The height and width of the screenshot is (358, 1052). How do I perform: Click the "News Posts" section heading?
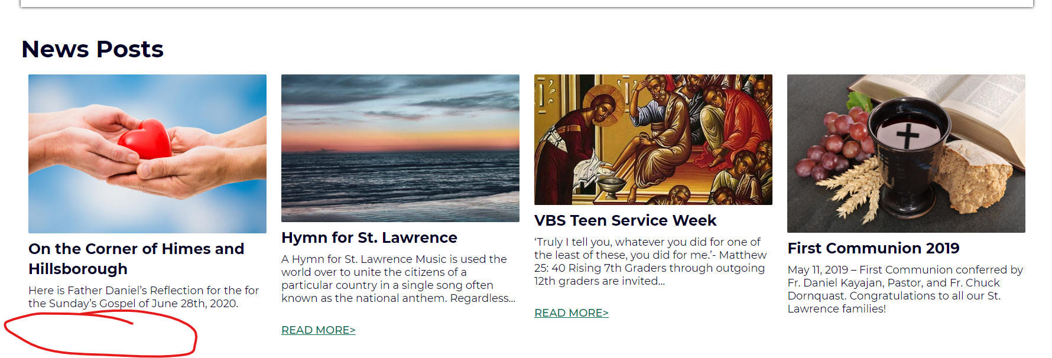click(93, 49)
